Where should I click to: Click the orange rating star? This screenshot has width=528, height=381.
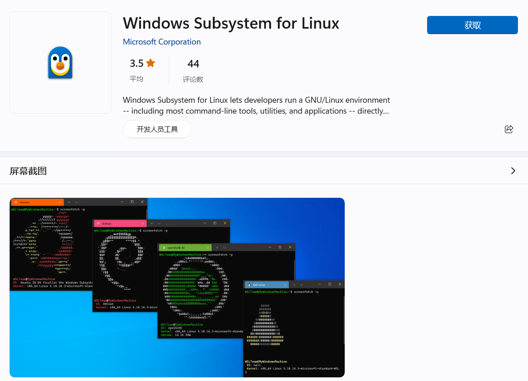point(151,63)
